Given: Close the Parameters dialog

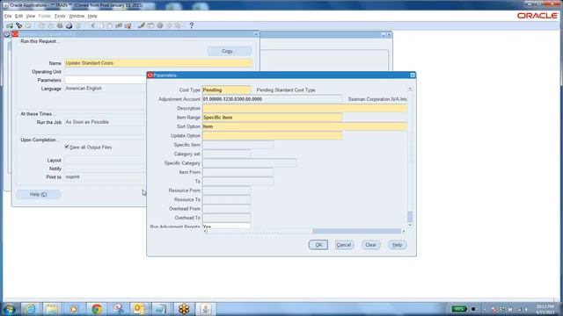Looking at the screenshot, I should (413, 75).
